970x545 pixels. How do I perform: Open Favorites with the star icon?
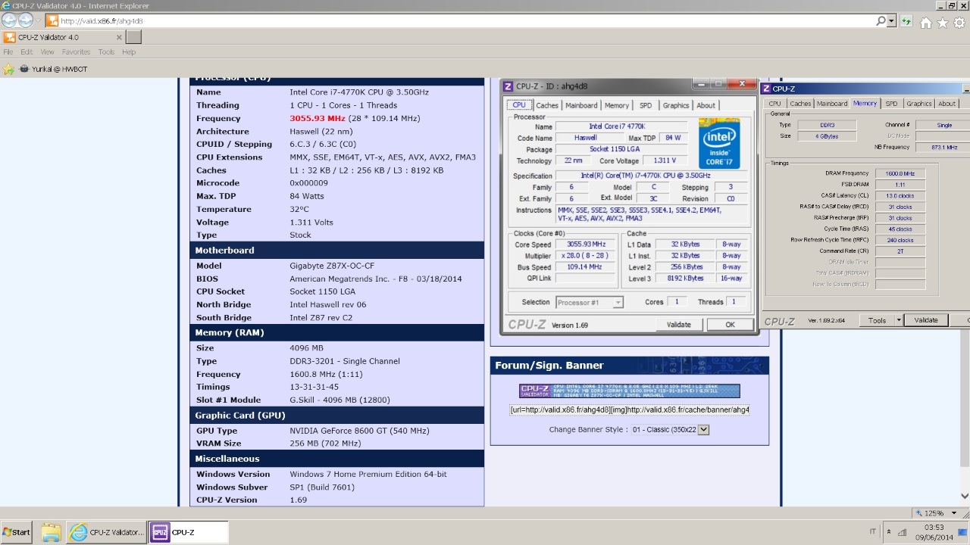(x=942, y=23)
